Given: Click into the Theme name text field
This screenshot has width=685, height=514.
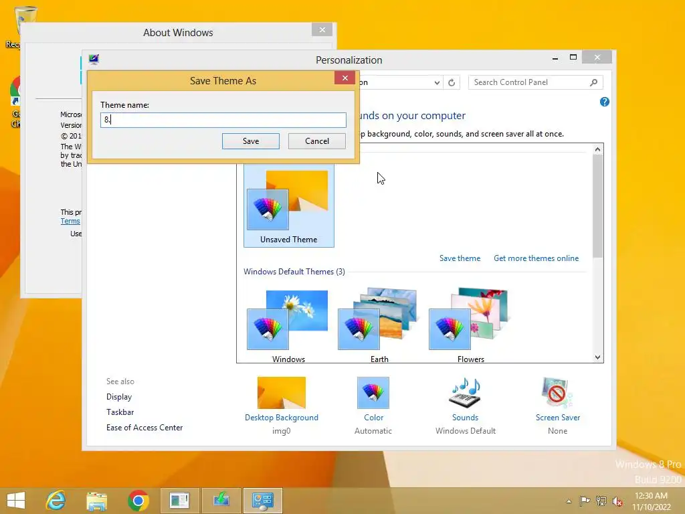Looking at the screenshot, I should (223, 120).
